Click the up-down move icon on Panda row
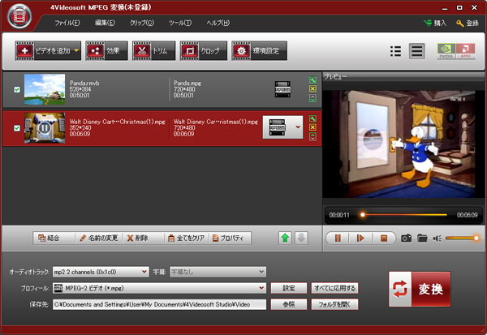487x335 pixels. (x=312, y=98)
